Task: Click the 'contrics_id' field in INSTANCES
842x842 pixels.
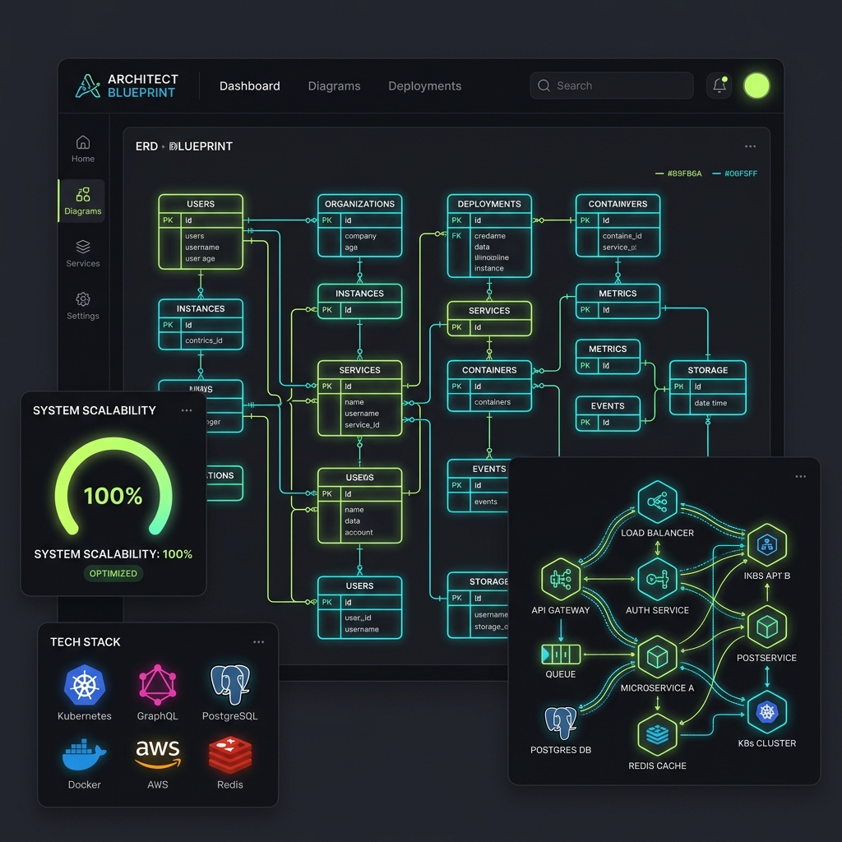Action: tap(204, 340)
